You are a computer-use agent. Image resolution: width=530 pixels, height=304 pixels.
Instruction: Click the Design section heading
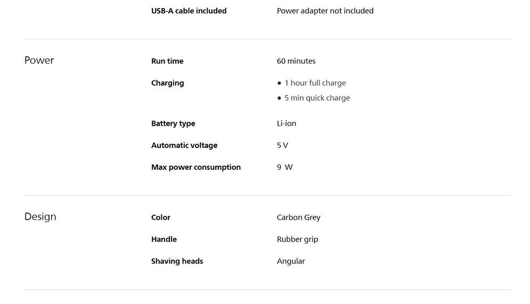tap(40, 217)
